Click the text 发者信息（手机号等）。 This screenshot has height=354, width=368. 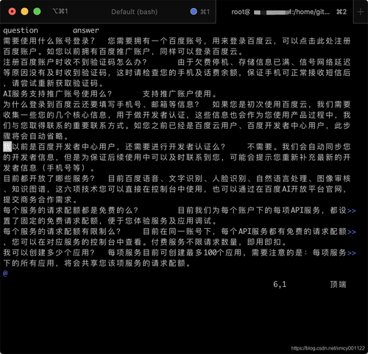(49, 168)
